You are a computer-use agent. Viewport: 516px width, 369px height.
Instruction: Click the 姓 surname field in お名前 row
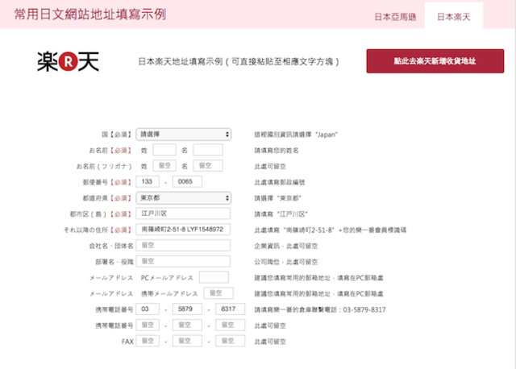click(164, 150)
